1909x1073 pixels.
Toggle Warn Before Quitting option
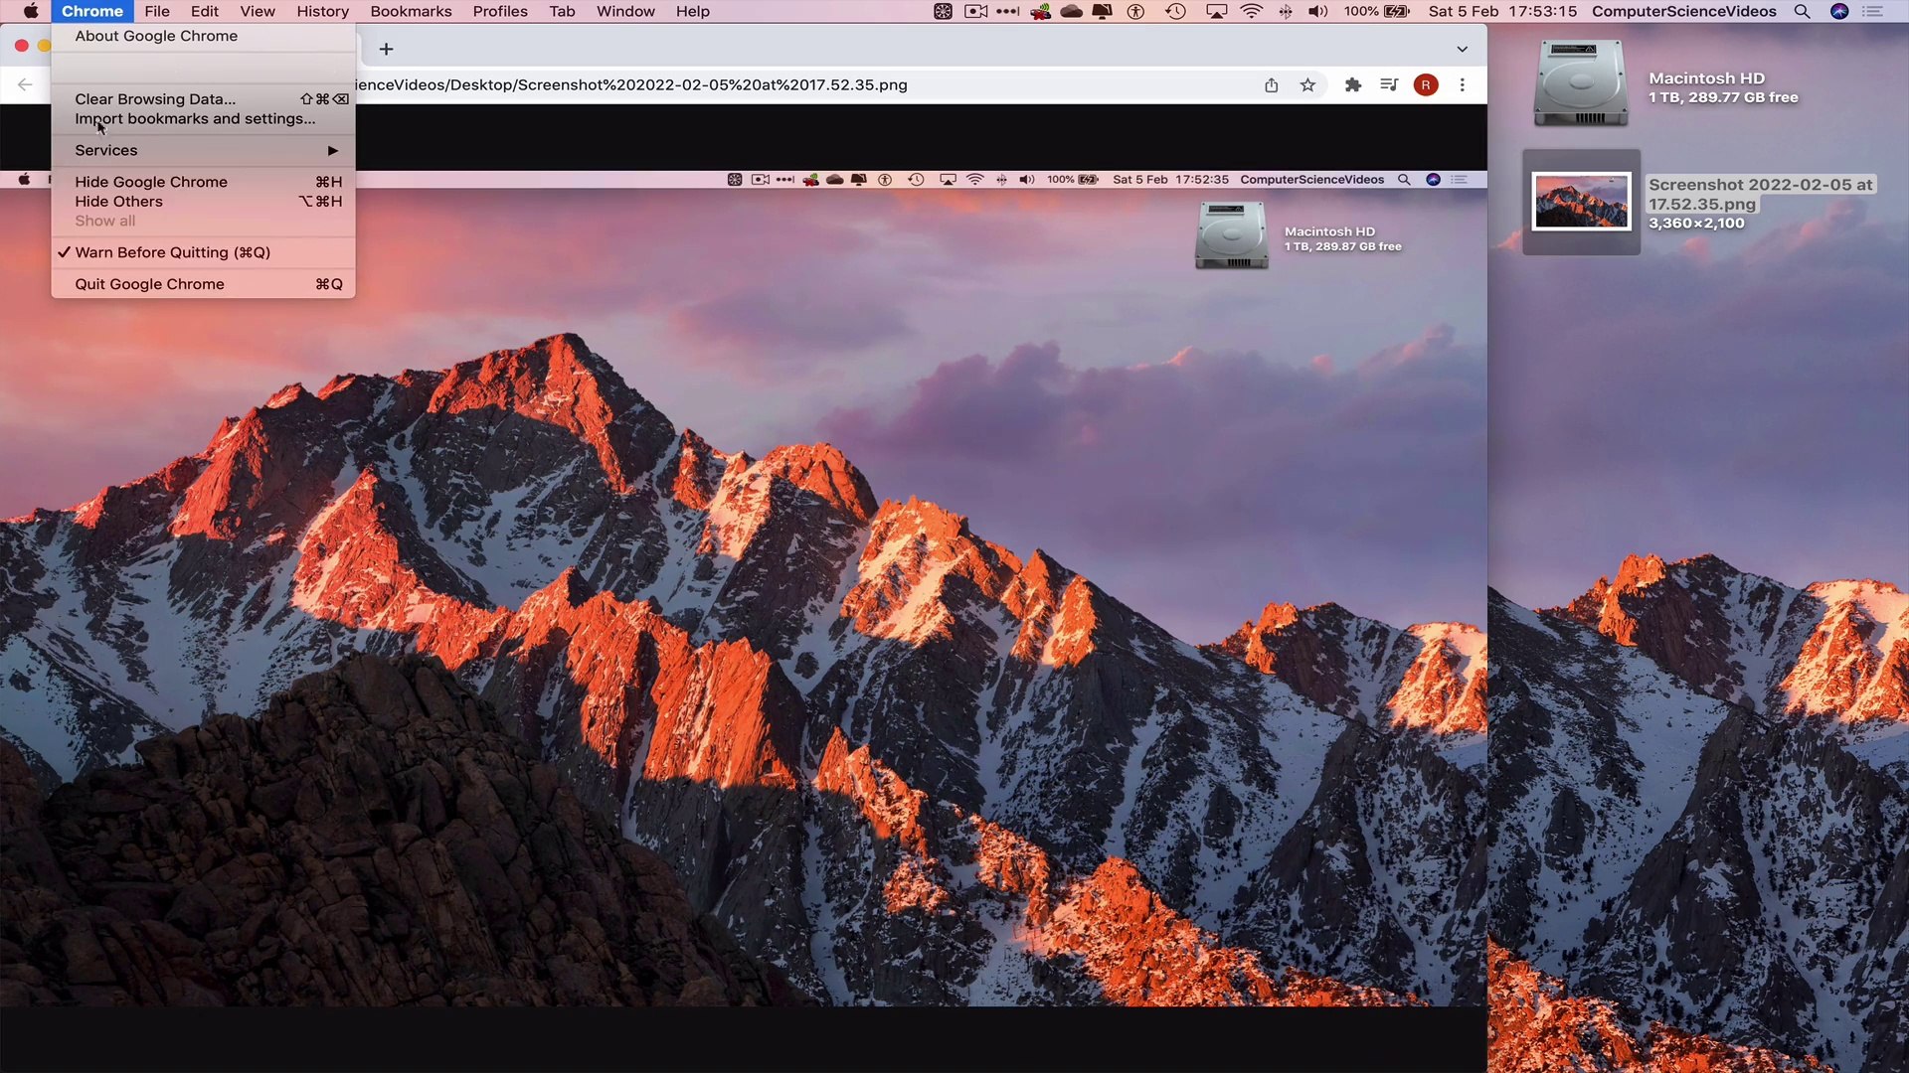click(172, 252)
